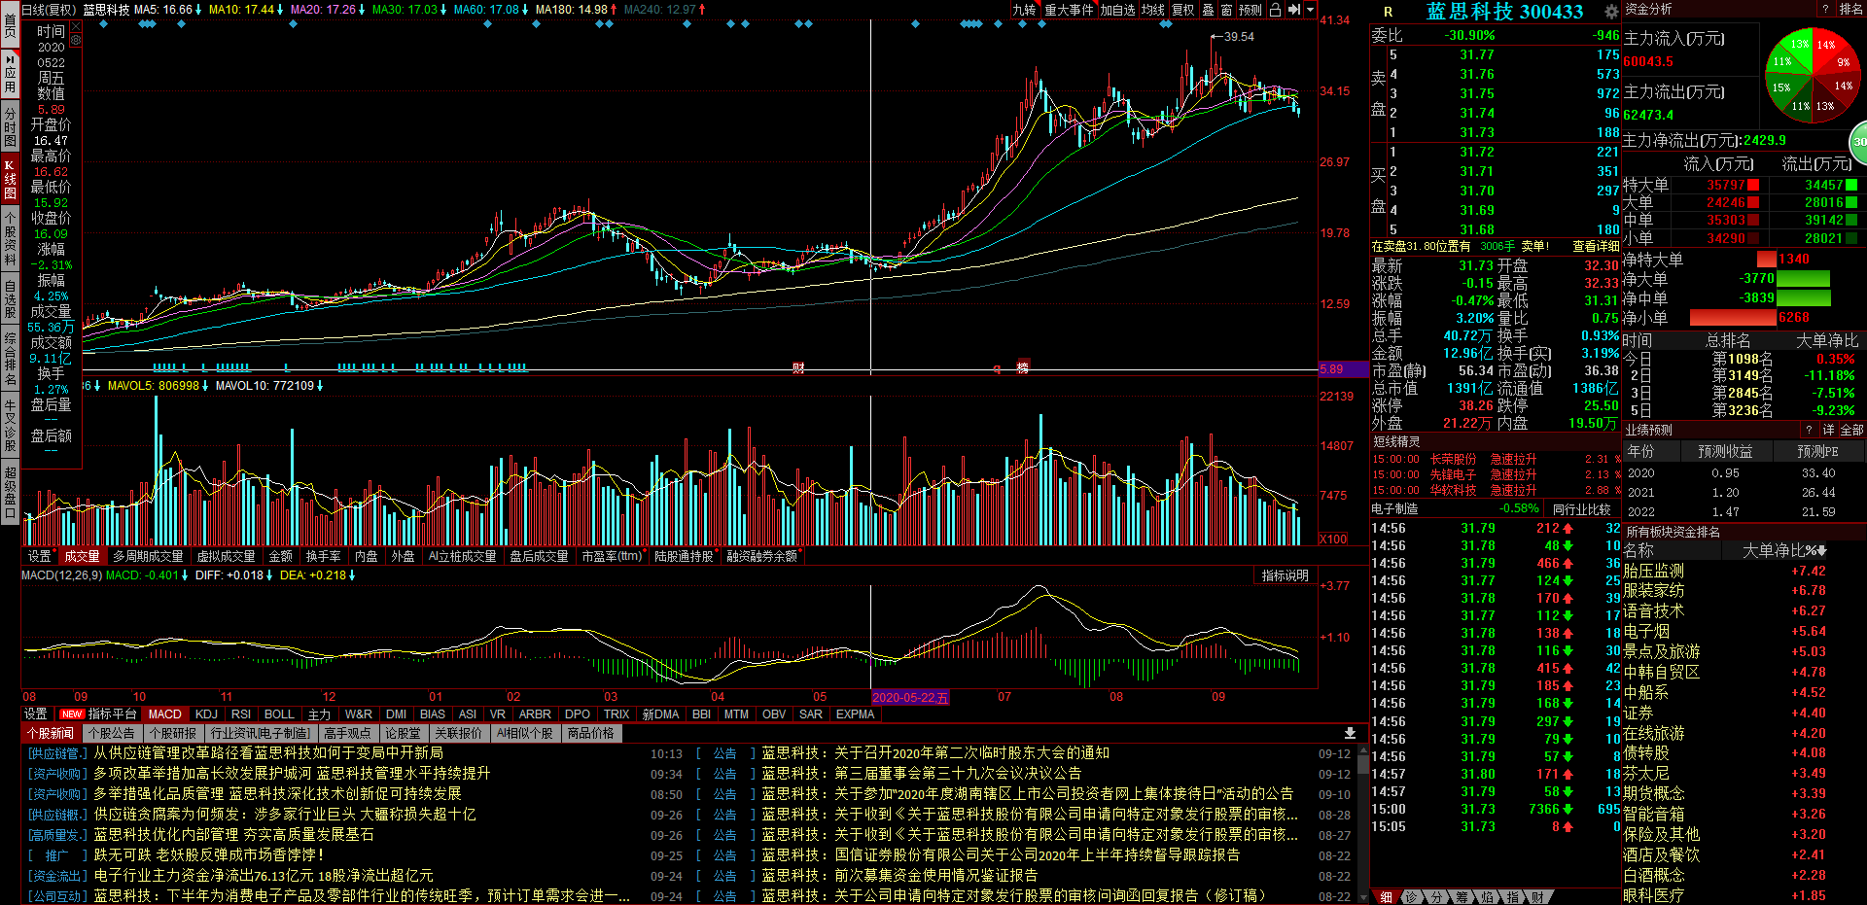The width and height of the screenshot is (1867, 905).
Task: Open 超级盘口 side tab
Action: point(10,491)
